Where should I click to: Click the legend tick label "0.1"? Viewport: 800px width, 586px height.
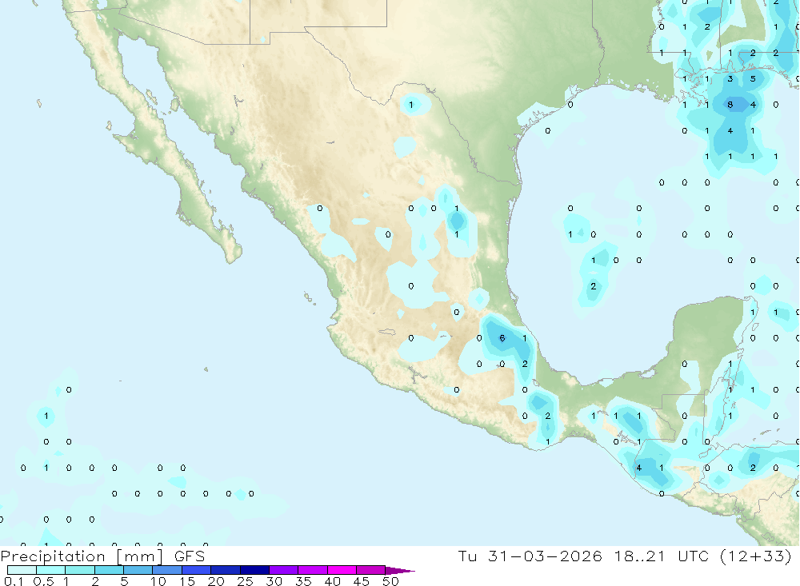pyautogui.click(x=14, y=581)
